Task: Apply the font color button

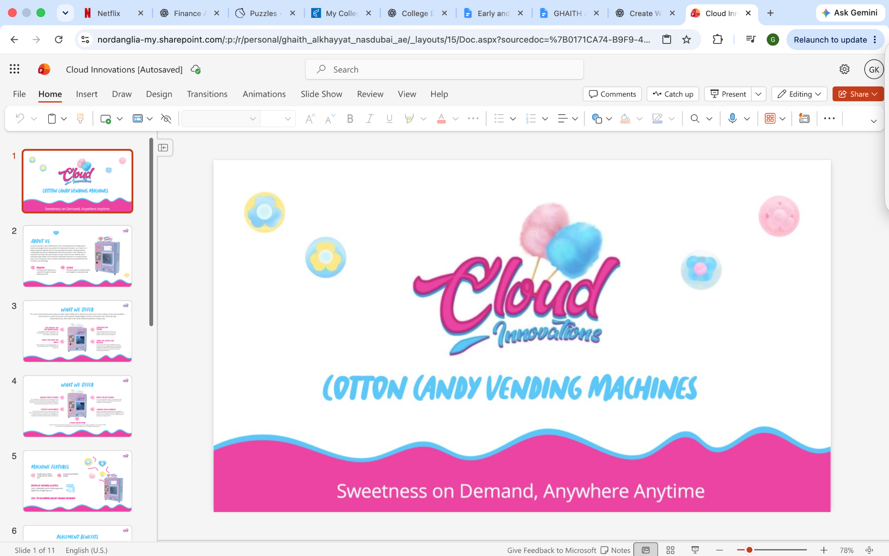Action: [x=441, y=119]
